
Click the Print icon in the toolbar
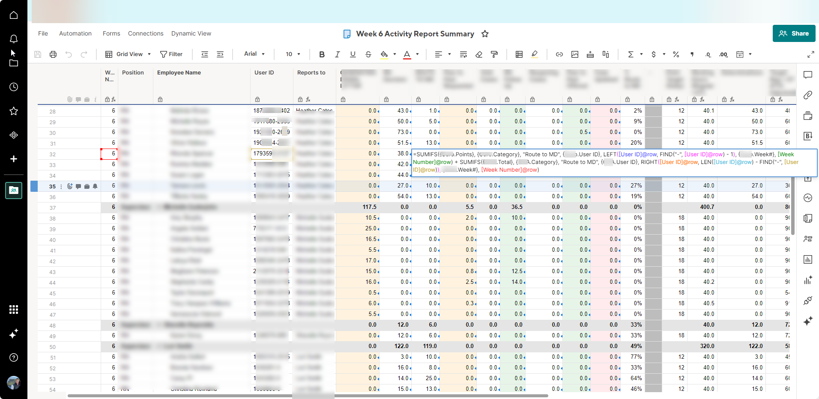[x=53, y=54]
